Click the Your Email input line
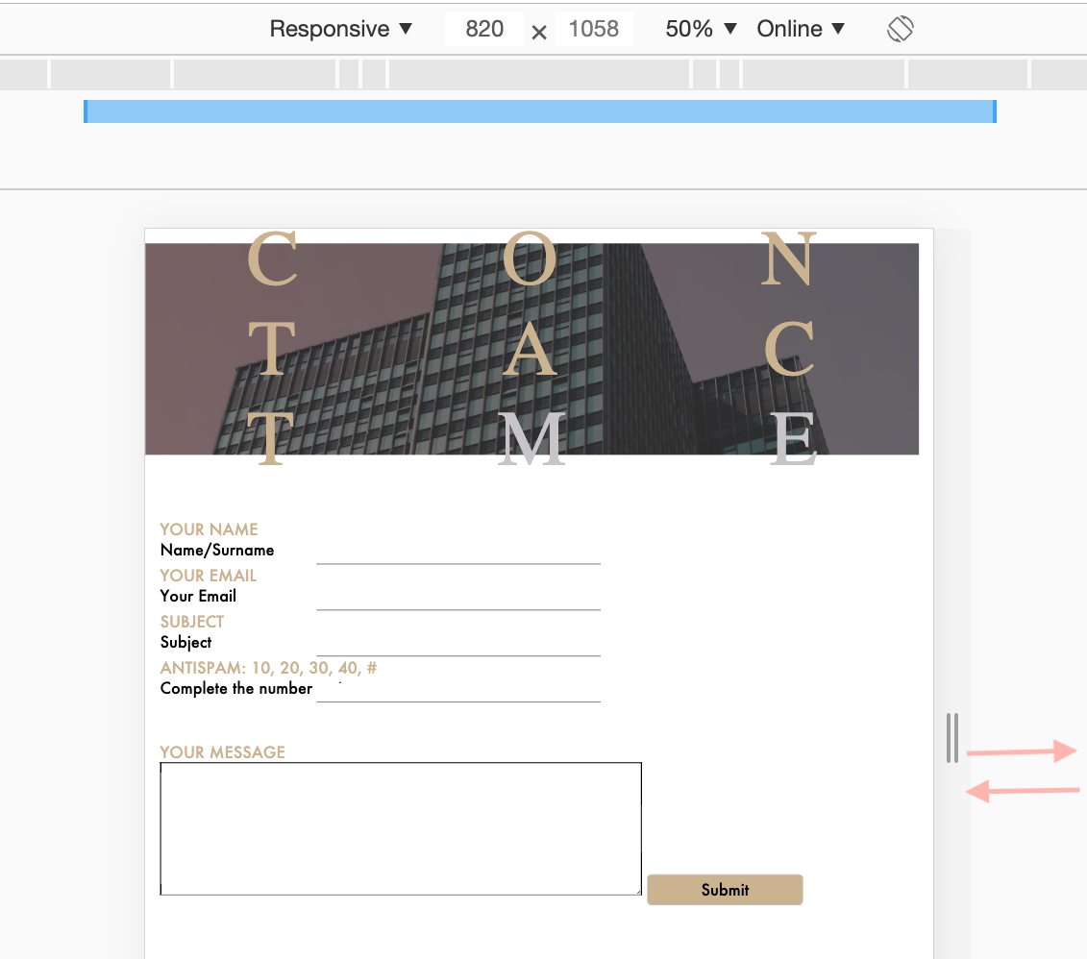Image resolution: width=1087 pixels, height=959 pixels. (458, 604)
